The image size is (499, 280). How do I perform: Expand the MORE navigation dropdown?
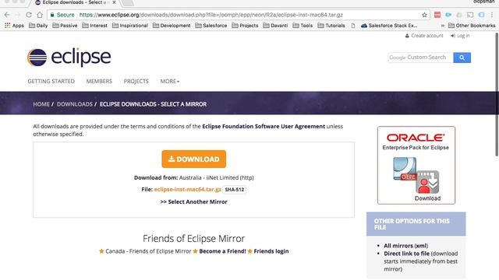click(x=170, y=81)
